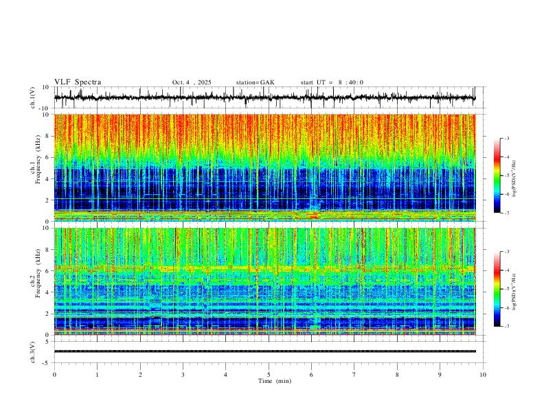Image resolution: width=544 pixels, height=420 pixels.
Task: Click the "ch.1(V)" axis label
Action: click(x=33, y=97)
